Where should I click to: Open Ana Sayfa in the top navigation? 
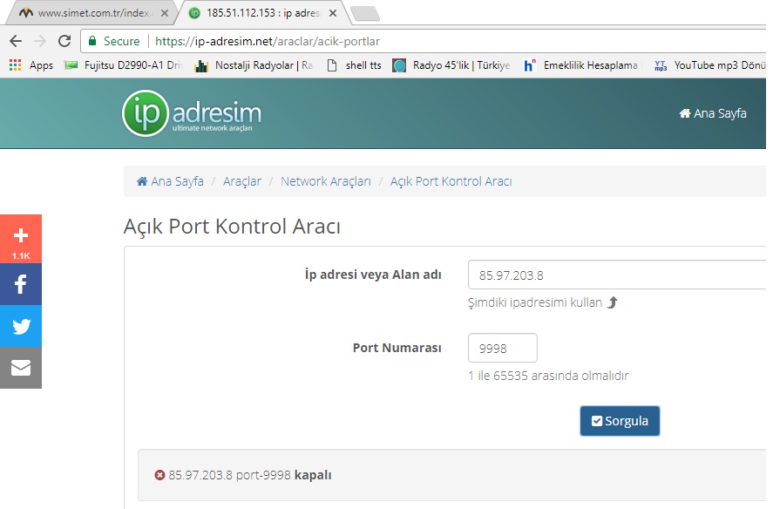point(712,113)
